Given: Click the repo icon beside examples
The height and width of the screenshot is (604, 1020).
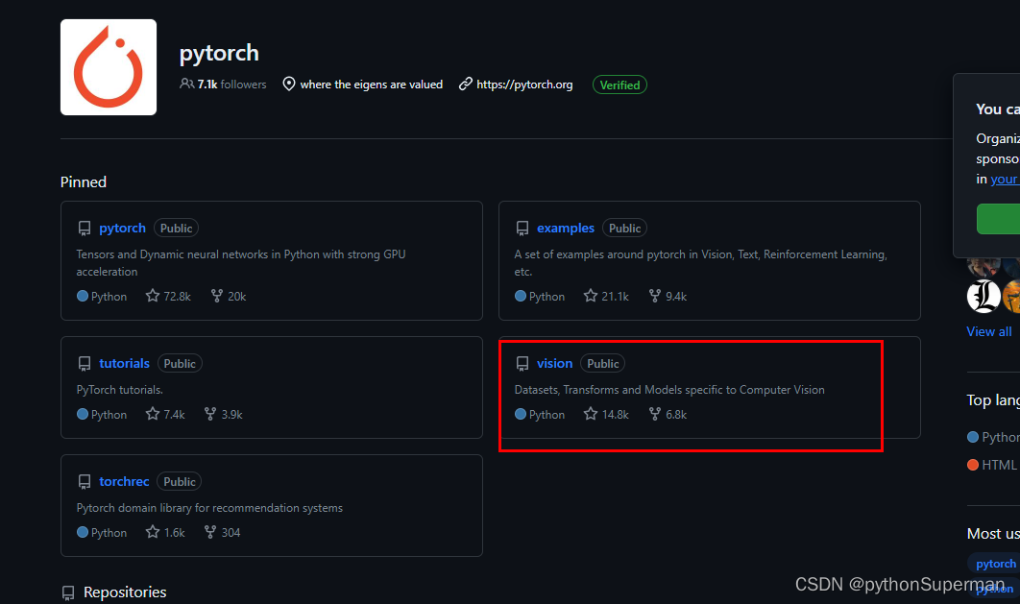Looking at the screenshot, I should click(522, 229).
